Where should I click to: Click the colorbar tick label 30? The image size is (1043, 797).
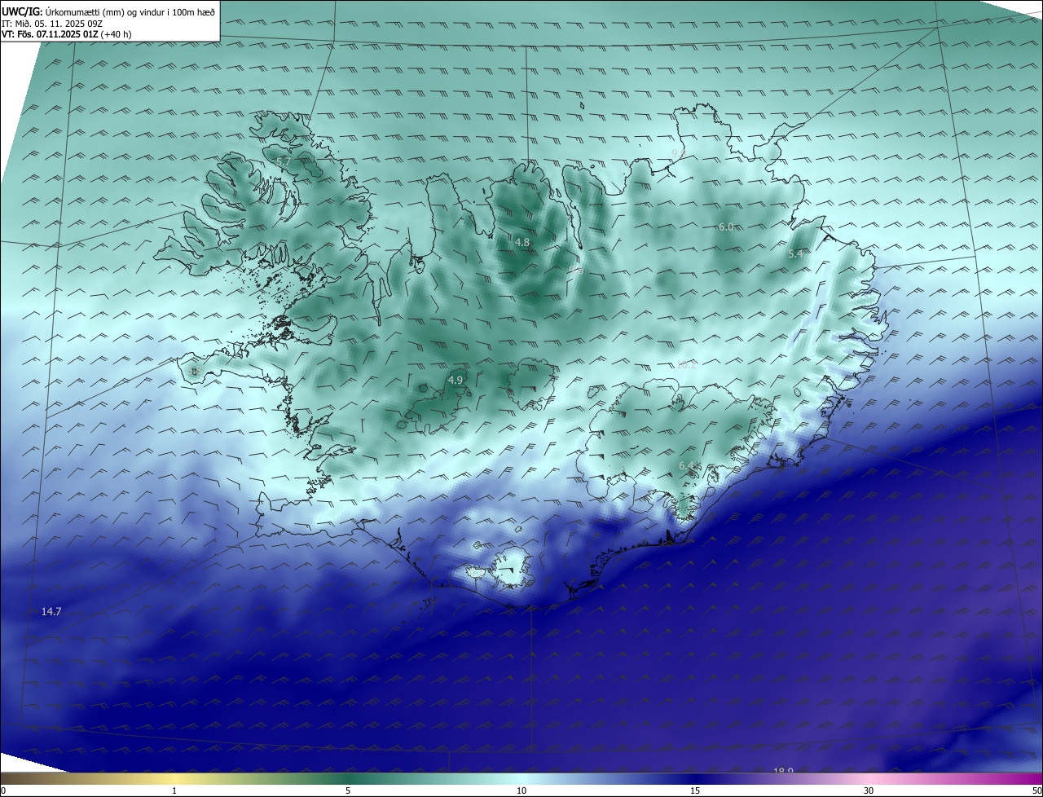point(869,790)
